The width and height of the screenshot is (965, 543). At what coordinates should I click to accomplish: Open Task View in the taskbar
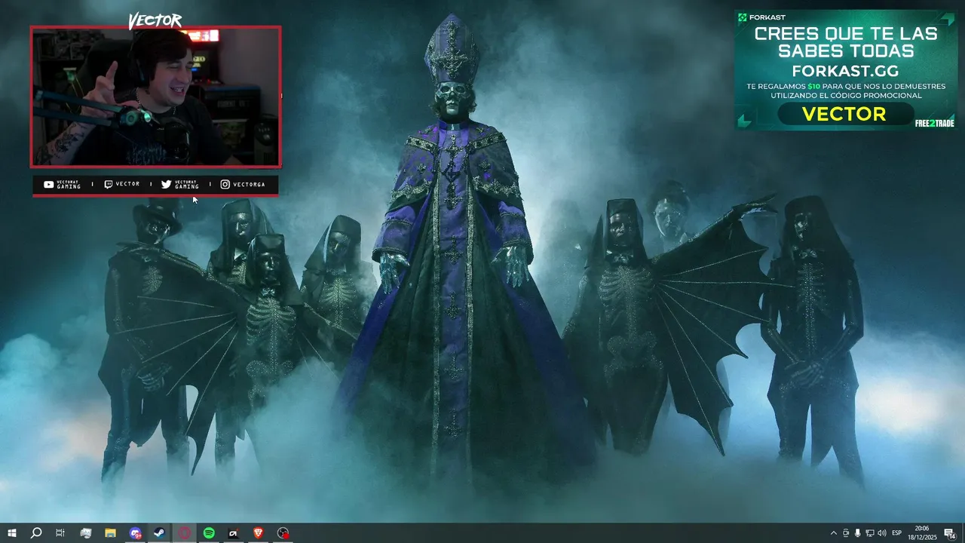pyautogui.click(x=60, y=533)
